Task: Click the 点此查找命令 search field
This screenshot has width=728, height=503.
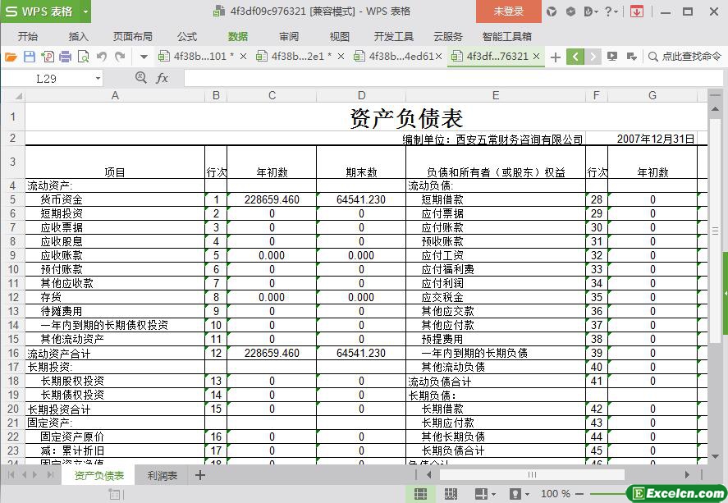Action: (x=684, y=57)
